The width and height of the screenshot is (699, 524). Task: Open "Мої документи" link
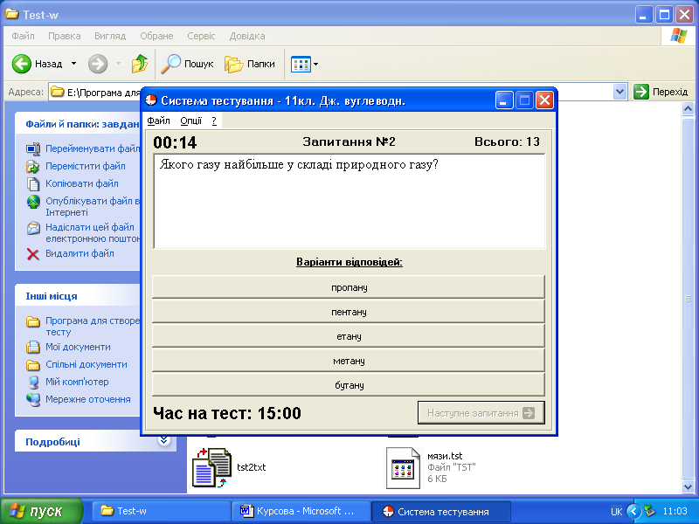coord(78,347)
